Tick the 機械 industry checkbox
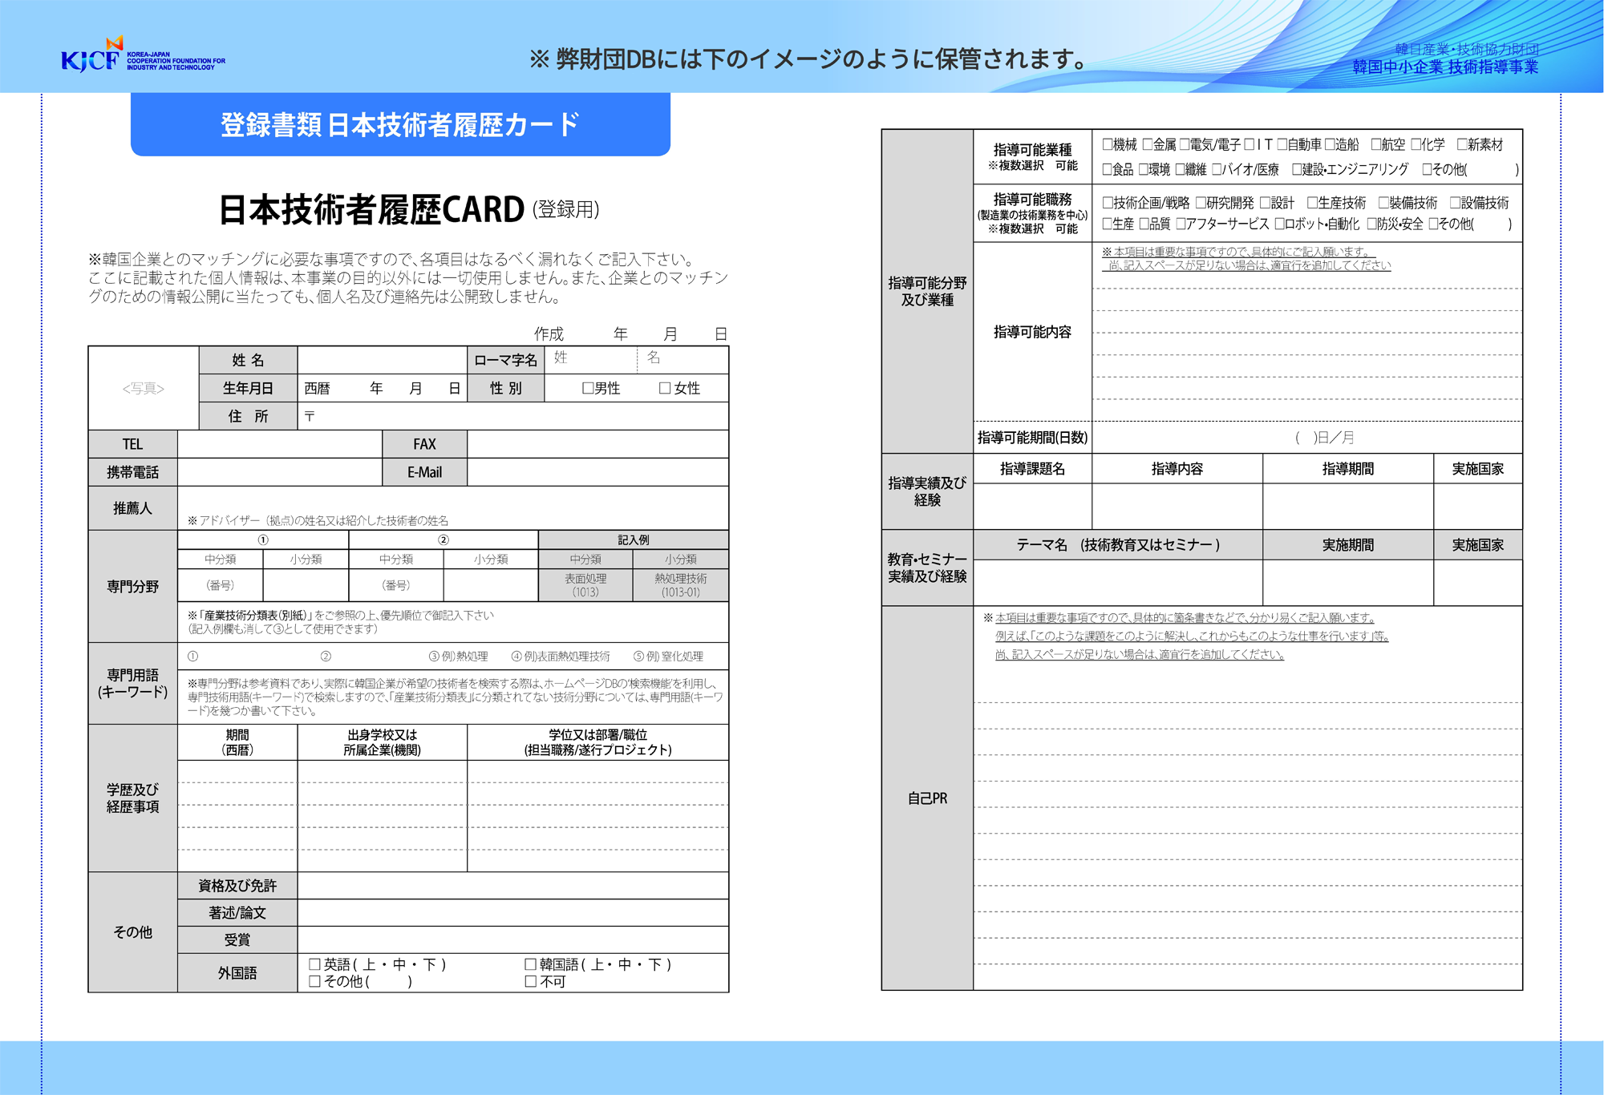1604x1095 pixels. pyautogui.click(x=1108, y=144)
